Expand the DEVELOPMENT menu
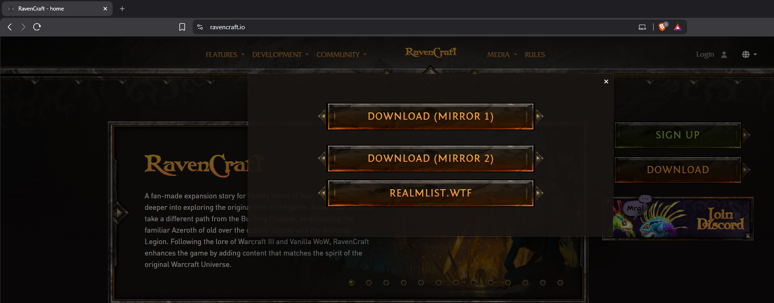 tap(281, 54)
